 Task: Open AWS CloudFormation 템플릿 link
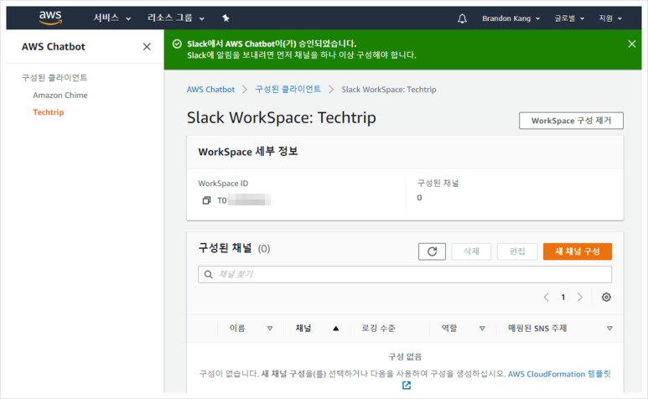tap(559, 374)
